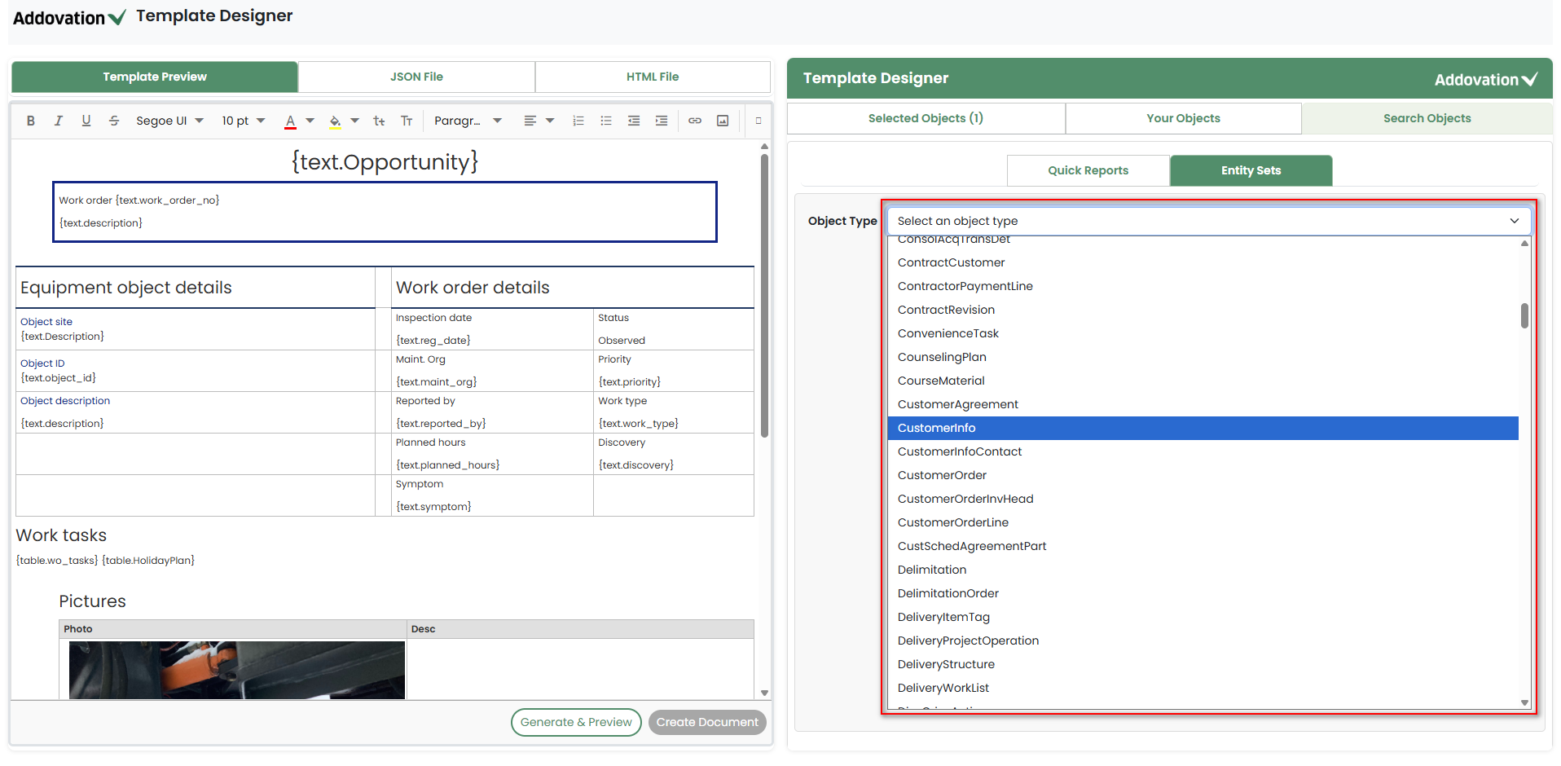Click the Select an object type combo box
Image resolution: width=1561 pixels, height=766 pixels.
point(1208,221)
